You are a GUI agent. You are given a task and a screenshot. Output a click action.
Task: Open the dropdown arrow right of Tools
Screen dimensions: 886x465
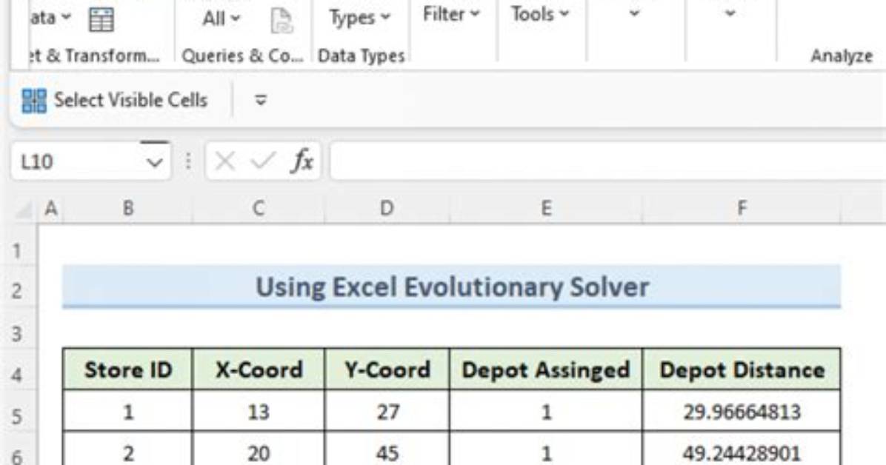pos(635,13)
